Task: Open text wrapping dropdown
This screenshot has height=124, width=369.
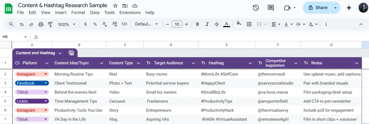Action: pos(300,24)
